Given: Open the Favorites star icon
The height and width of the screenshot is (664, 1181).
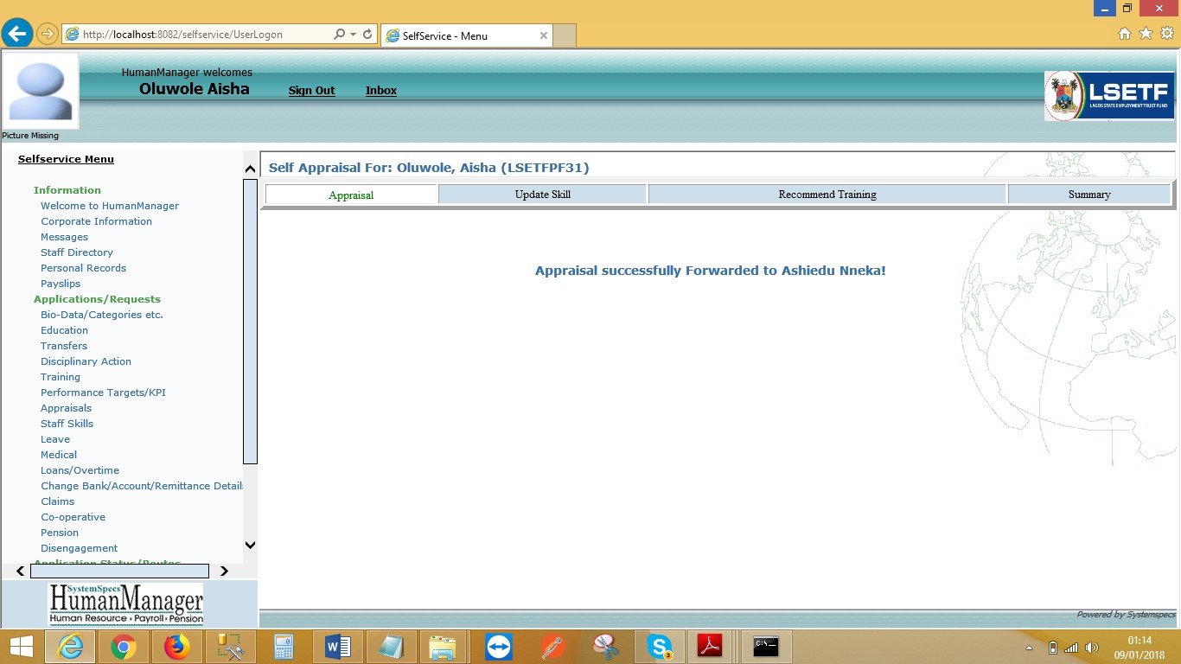Looking at the screenshot, I should [1146, 34].
